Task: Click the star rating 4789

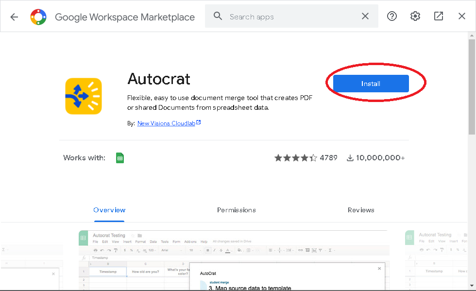Action: (295, 158)
